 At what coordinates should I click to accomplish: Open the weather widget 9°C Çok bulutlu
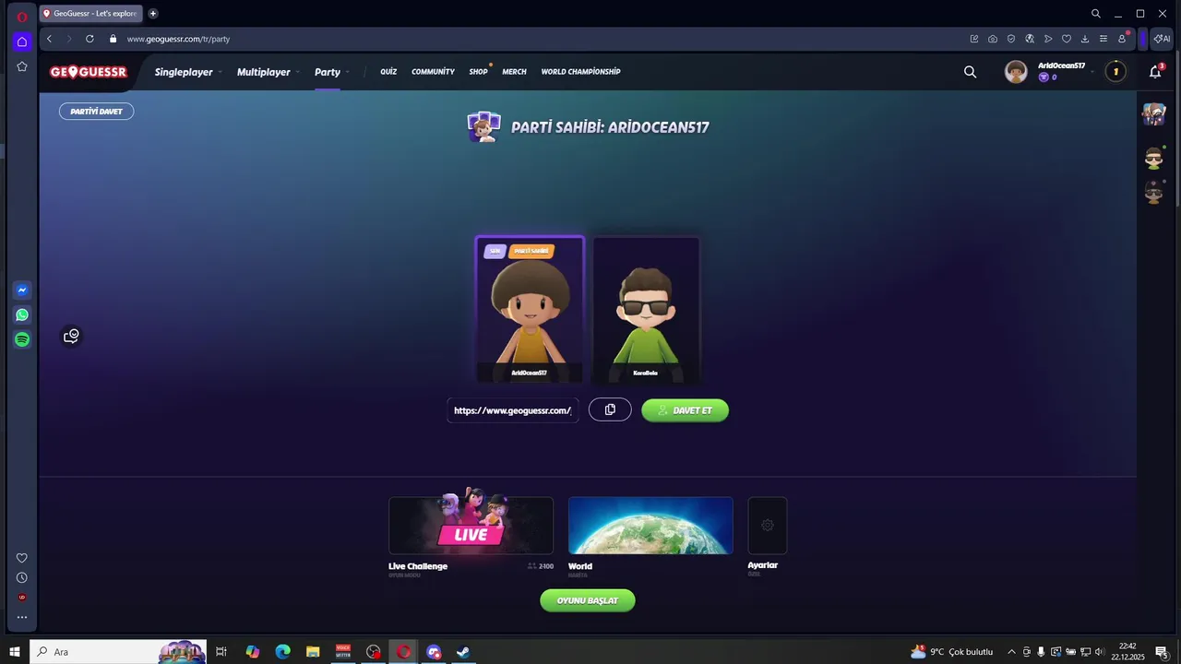952,652
